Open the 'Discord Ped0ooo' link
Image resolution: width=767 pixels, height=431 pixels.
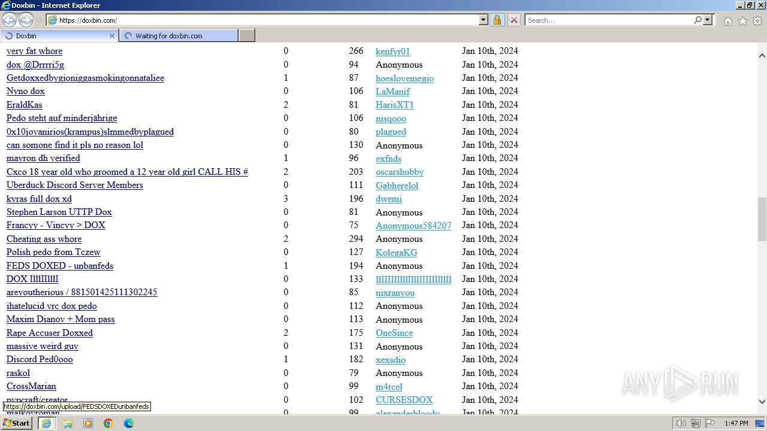40,359
